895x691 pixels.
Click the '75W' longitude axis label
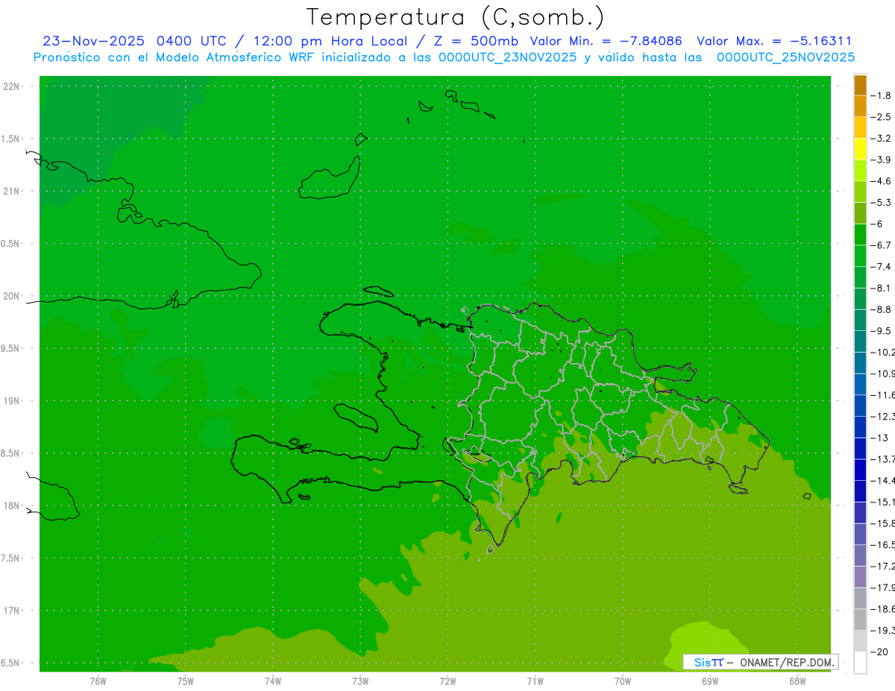pos(186,681)
